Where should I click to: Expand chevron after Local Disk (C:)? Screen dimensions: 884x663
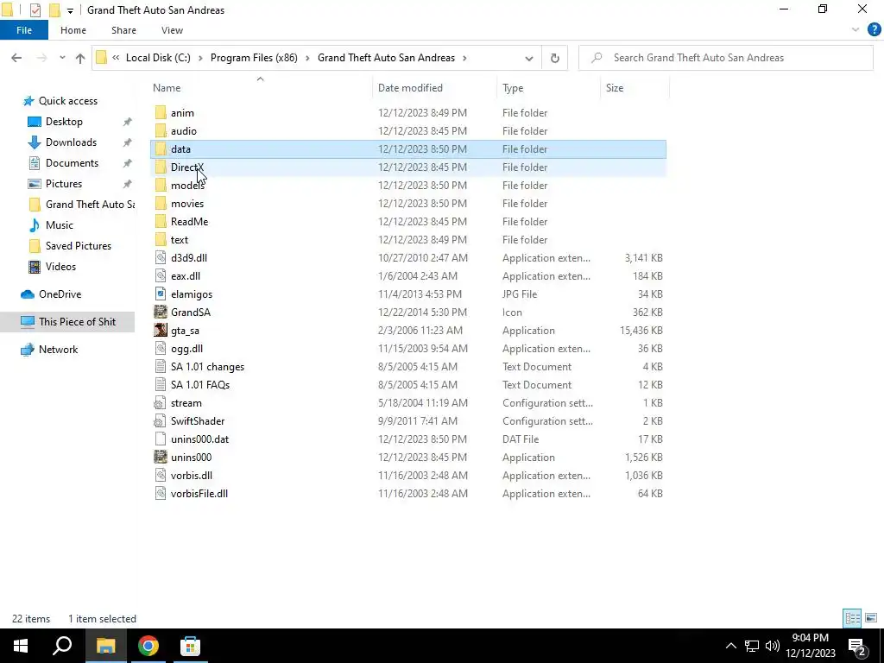(x=200, y=58)
